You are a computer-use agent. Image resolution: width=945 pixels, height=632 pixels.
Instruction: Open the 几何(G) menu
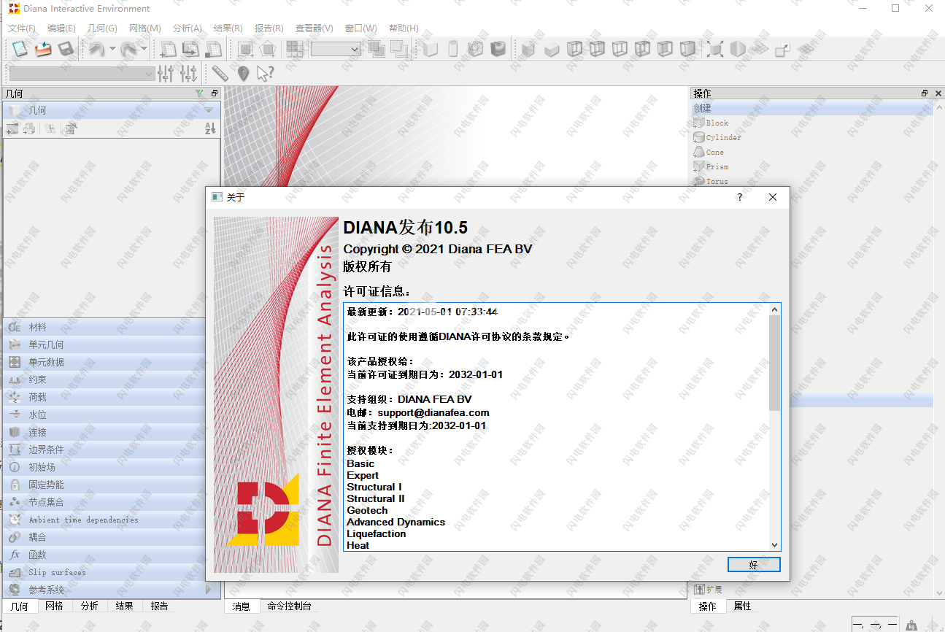tap(102, 28)
